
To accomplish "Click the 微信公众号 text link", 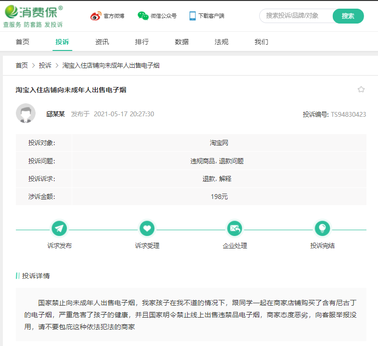I will point(164,16).
